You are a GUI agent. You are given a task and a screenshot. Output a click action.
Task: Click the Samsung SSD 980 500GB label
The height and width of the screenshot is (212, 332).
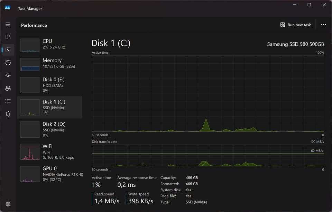point(295,44)
